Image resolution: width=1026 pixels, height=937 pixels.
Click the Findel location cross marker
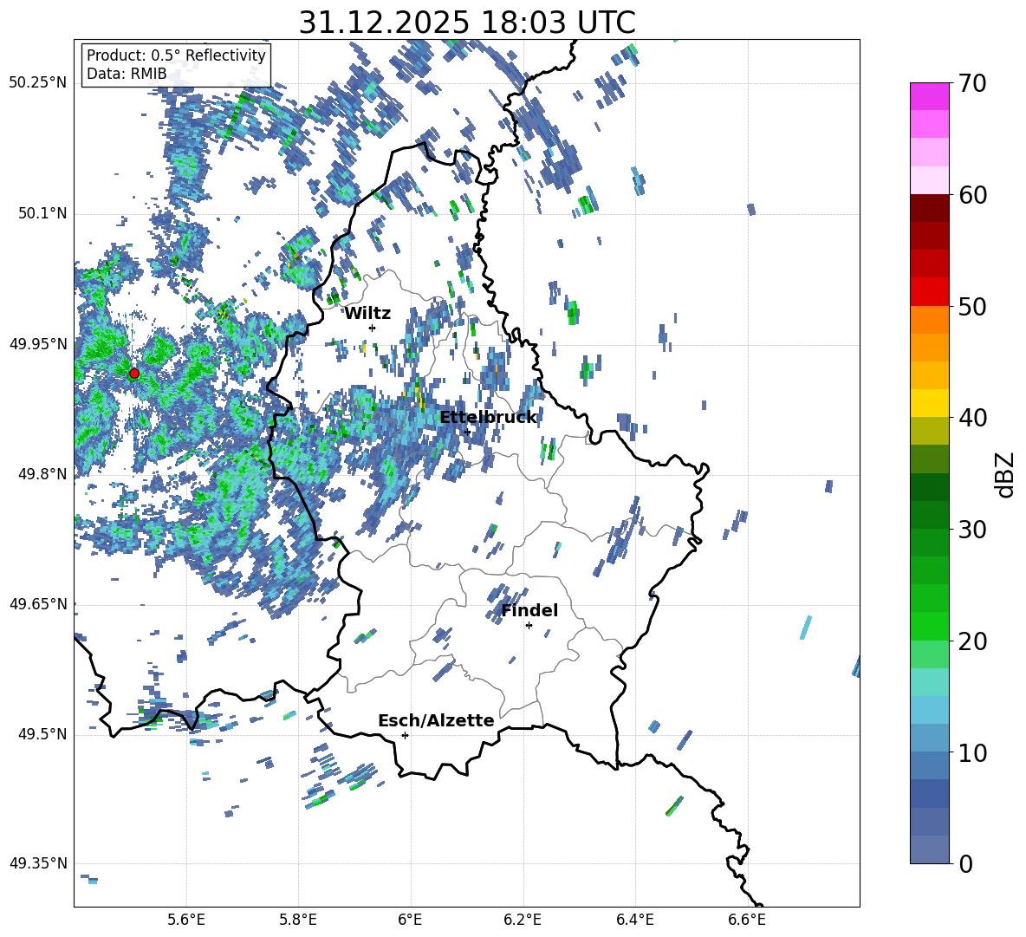(529, 626)
